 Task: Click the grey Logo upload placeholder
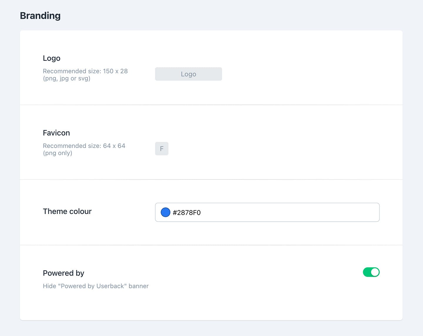188,74
